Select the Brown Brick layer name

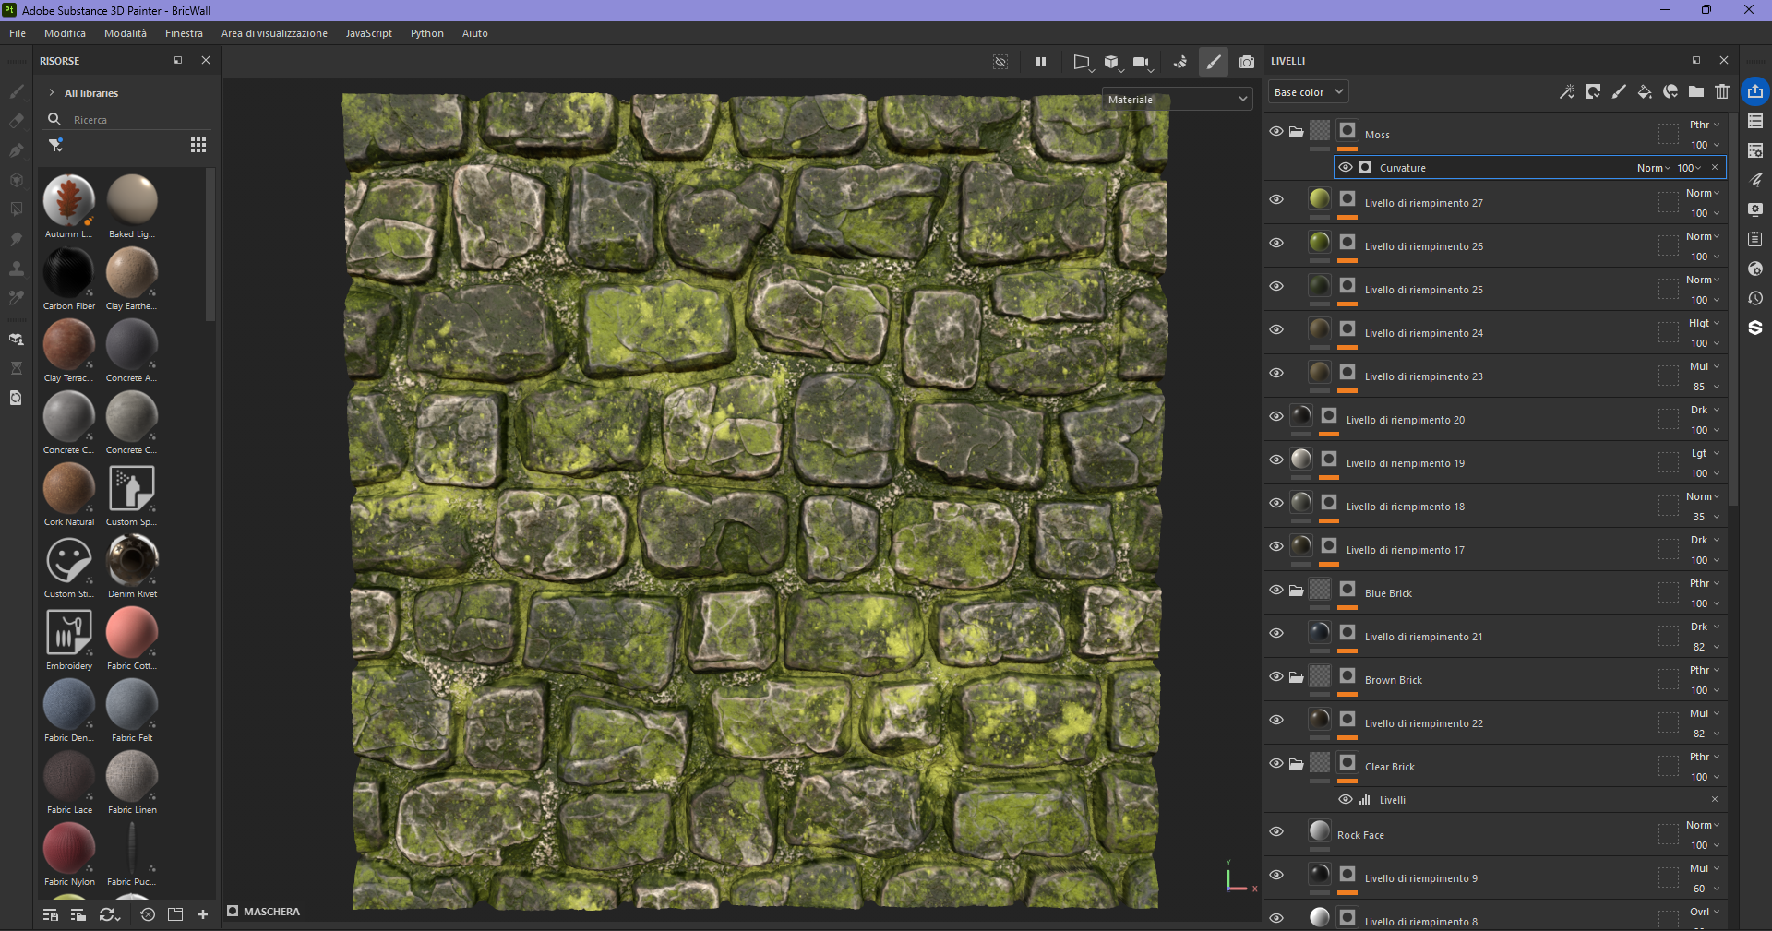pos(1393,680)
